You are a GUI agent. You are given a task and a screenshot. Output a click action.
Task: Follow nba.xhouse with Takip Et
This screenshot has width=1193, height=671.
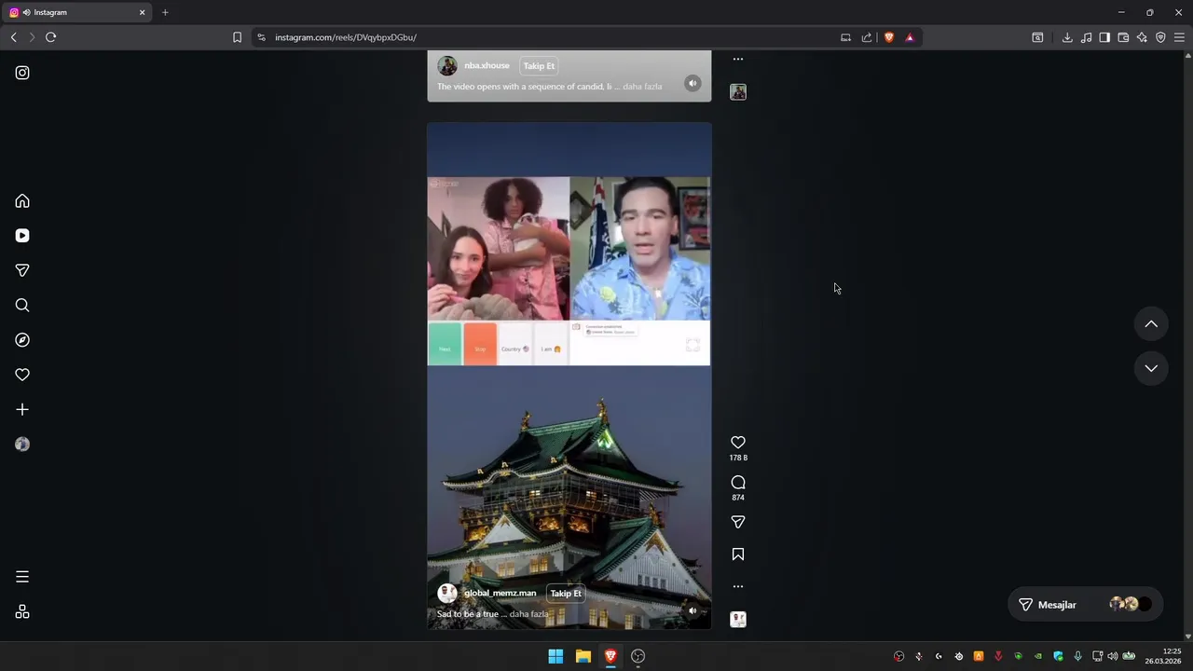539,66
